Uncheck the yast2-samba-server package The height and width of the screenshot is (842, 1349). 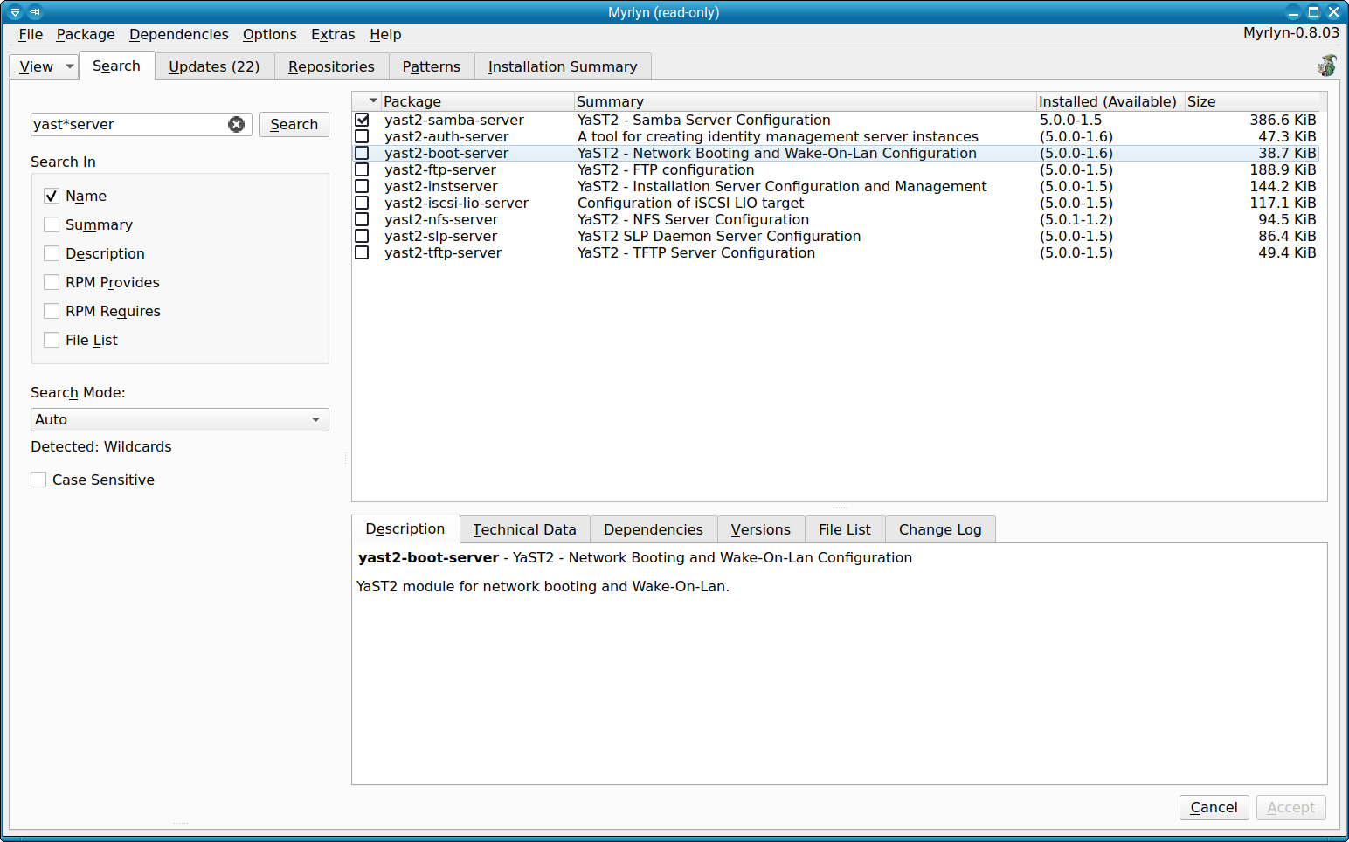pos(362,120)
